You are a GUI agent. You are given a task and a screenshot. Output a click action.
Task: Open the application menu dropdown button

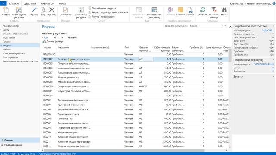click(x=3, y=3)
